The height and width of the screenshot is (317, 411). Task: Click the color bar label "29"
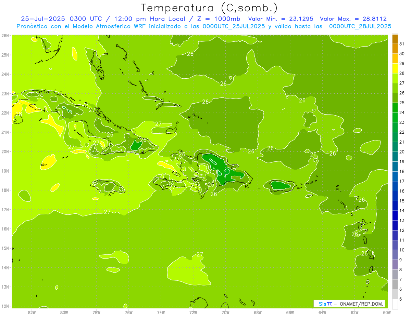(x=402, y=64)
